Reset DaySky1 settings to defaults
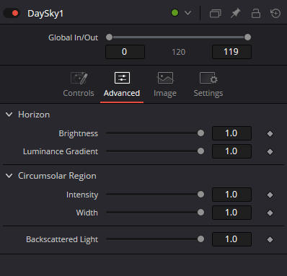This screenshot has width=287, height=276. [x=275, y=13]
